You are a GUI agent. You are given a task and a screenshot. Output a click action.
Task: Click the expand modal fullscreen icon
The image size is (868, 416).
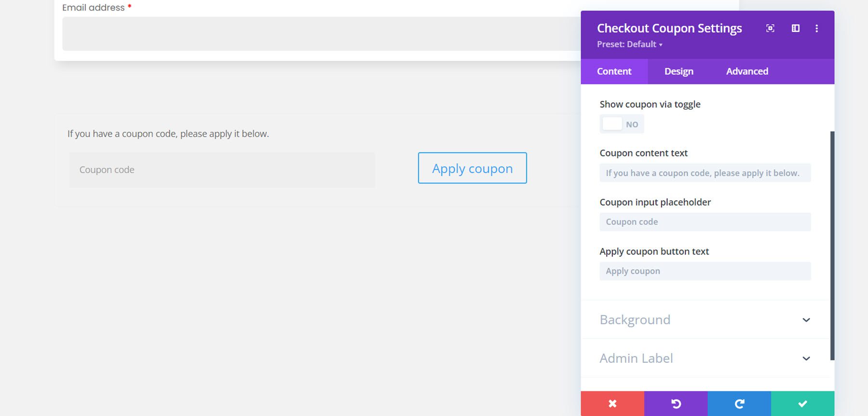click(770, 28)
